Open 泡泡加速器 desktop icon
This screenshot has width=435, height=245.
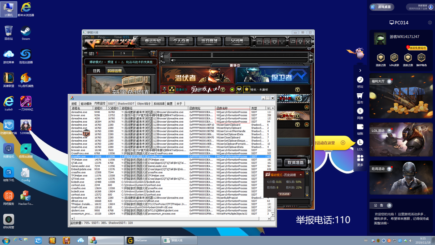click(x=26, y=56)
